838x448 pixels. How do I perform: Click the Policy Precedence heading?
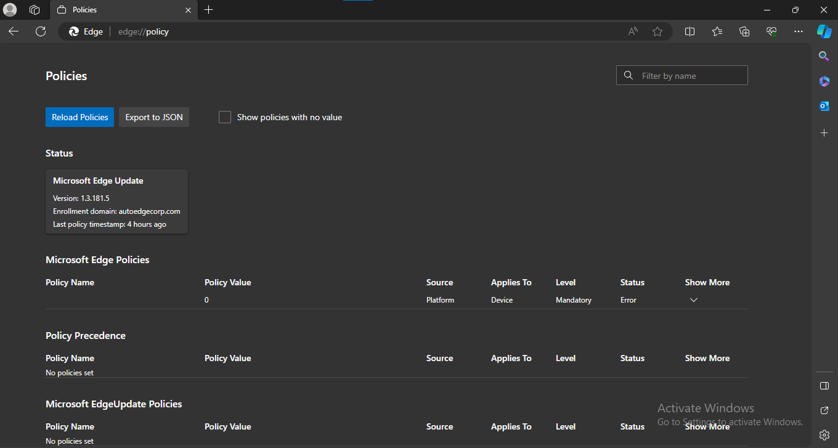86,336
